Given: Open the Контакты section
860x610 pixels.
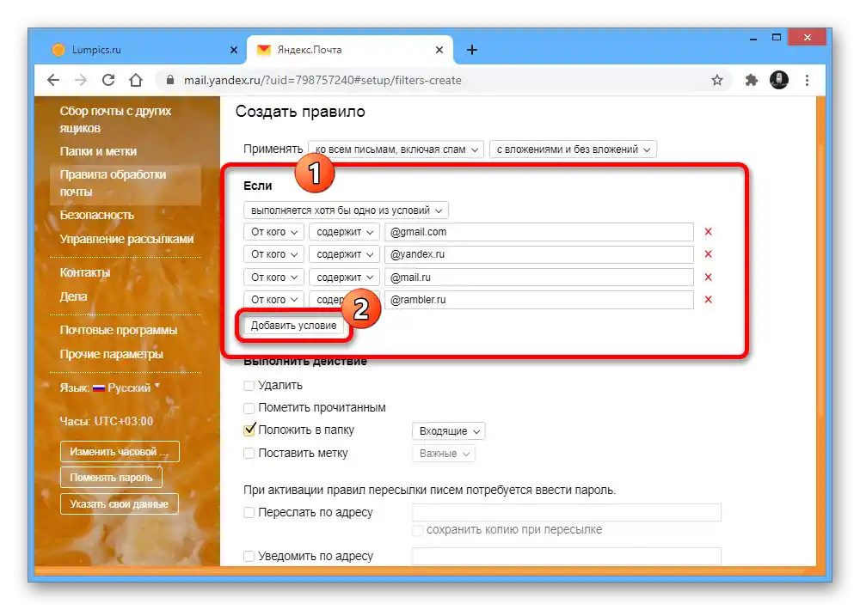Looking at the screenshot, I should click(x=85, y=273).
